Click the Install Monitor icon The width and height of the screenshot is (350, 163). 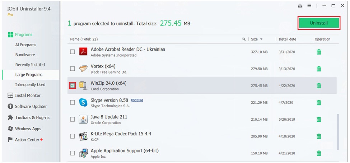10,96
